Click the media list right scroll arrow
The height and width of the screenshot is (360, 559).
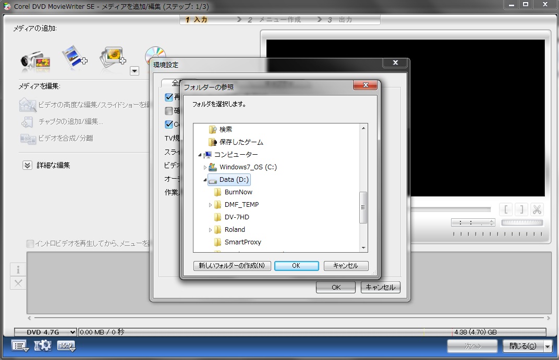pyautogui.click(x=549, y=318)
